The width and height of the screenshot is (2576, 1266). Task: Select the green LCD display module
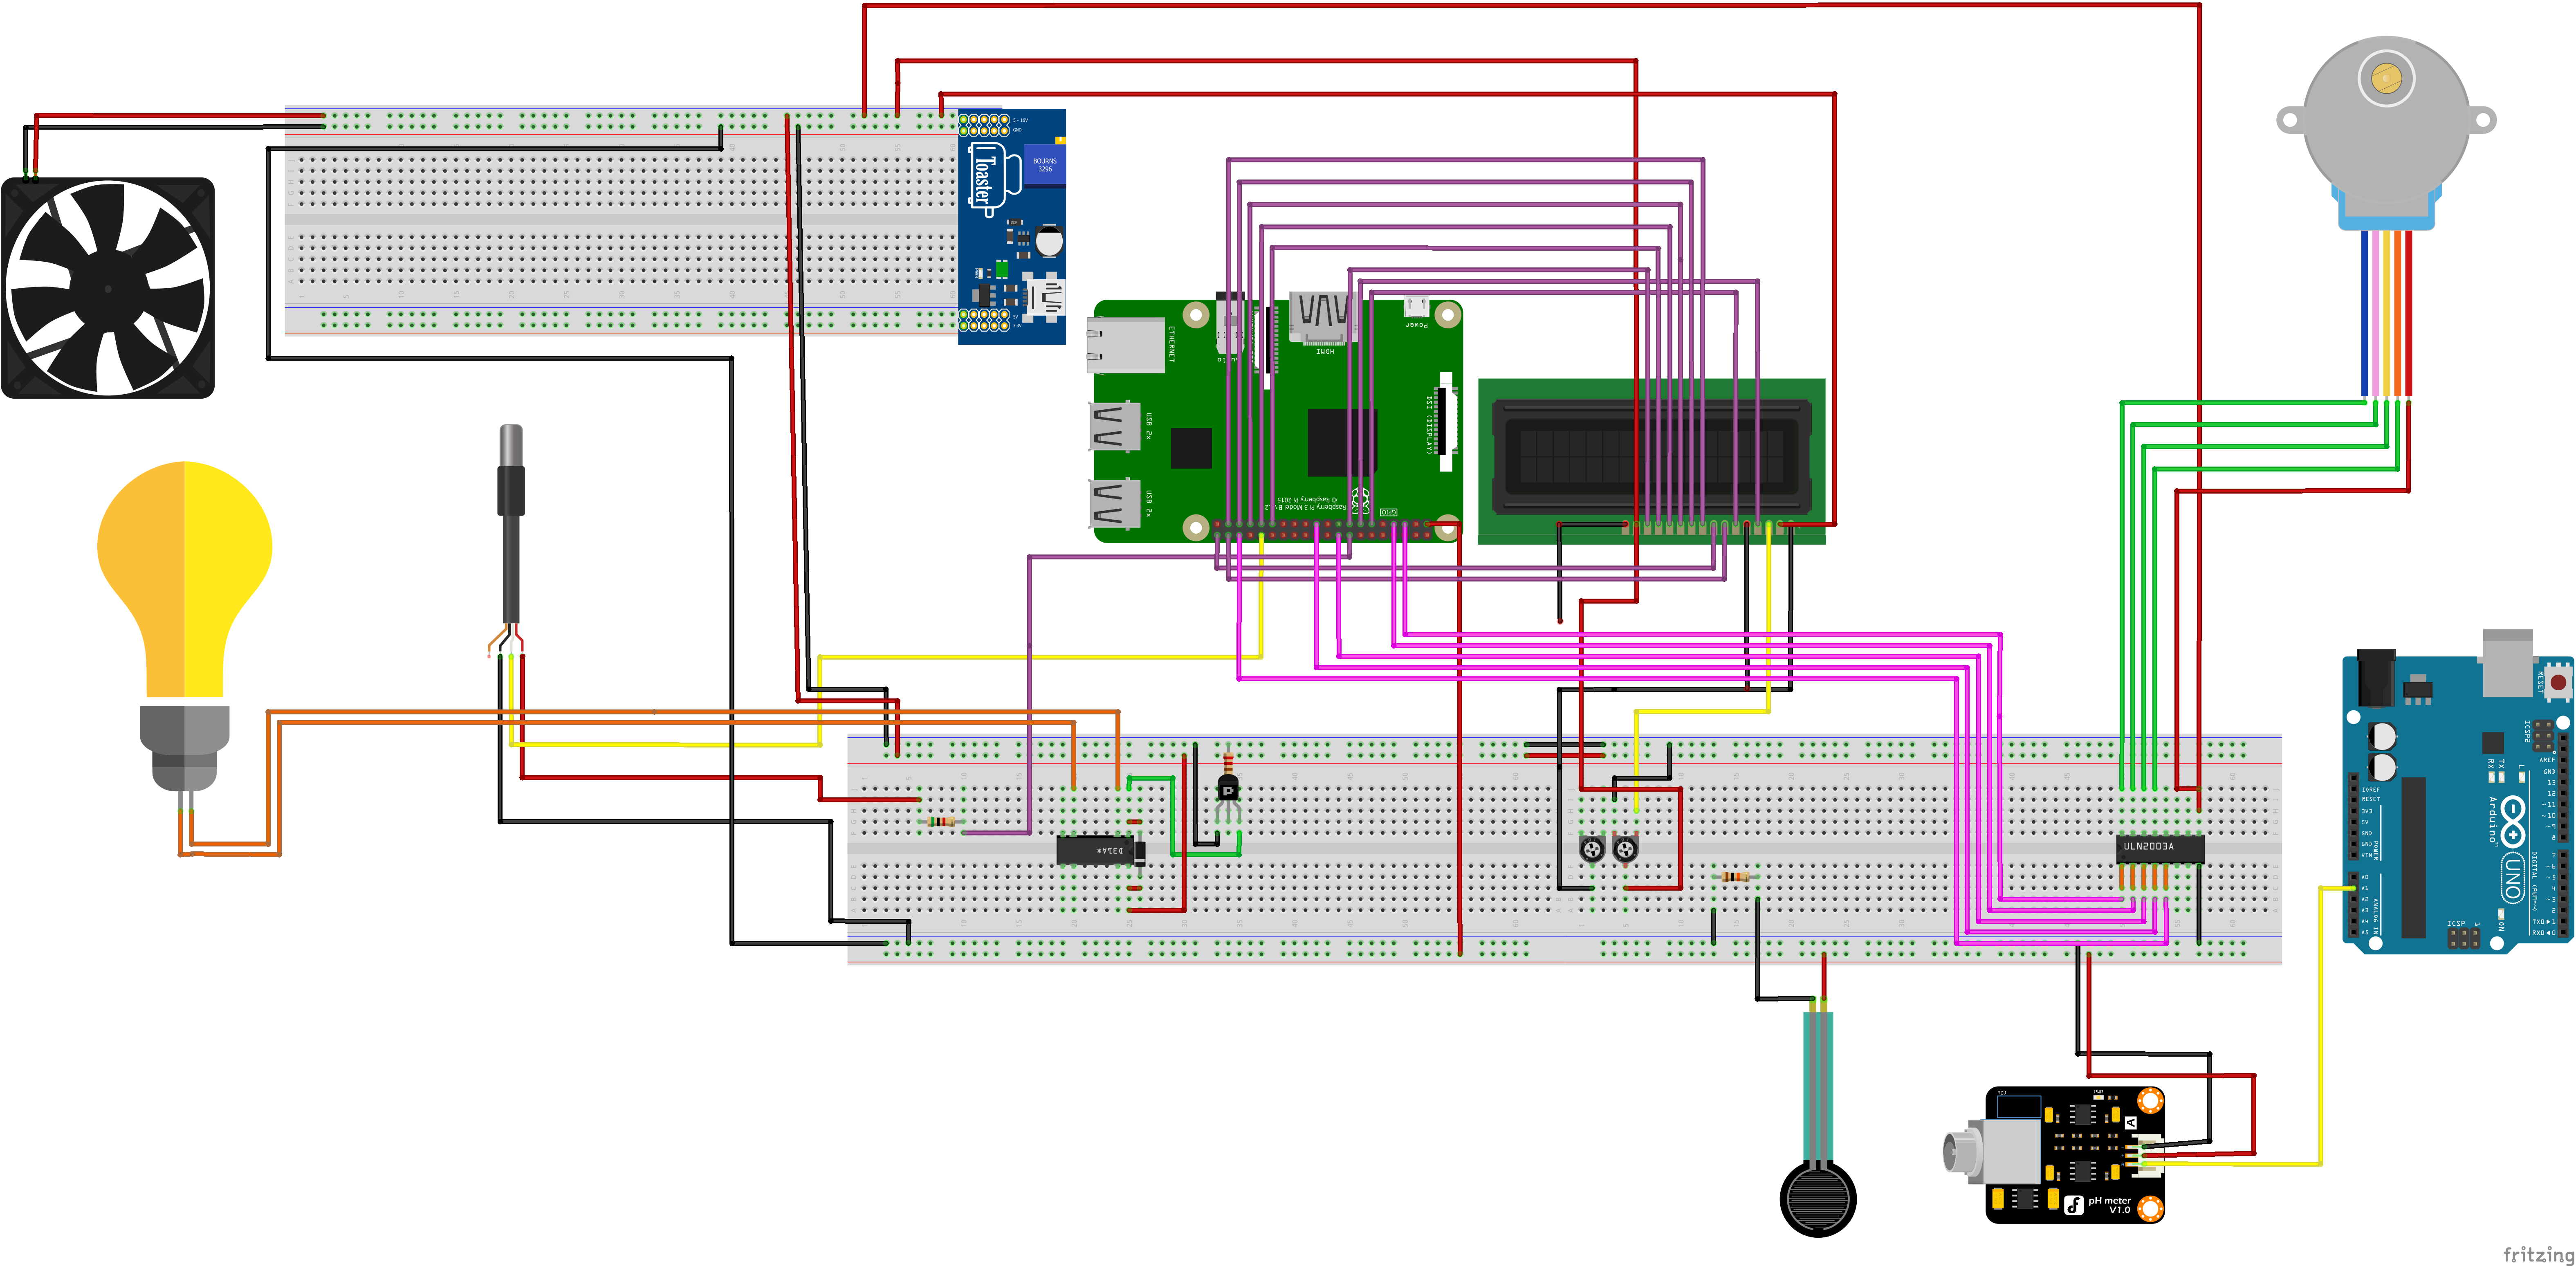click(x=1652, y=461)
